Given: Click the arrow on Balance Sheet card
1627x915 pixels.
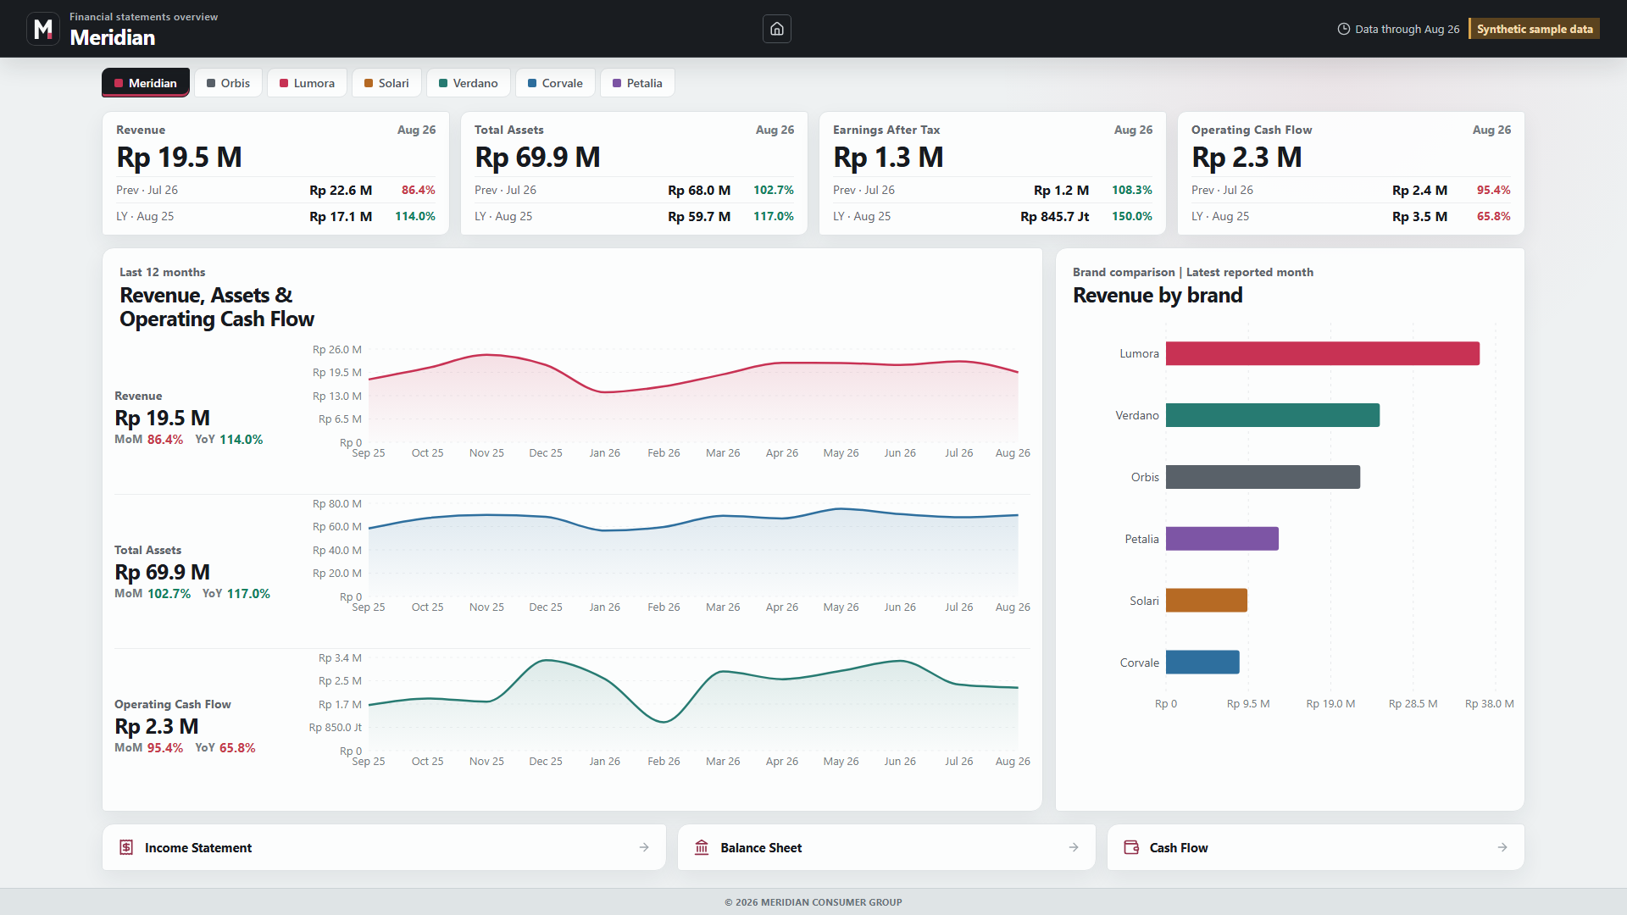Looking at the screenshot, I should (x=1074, y=847).
